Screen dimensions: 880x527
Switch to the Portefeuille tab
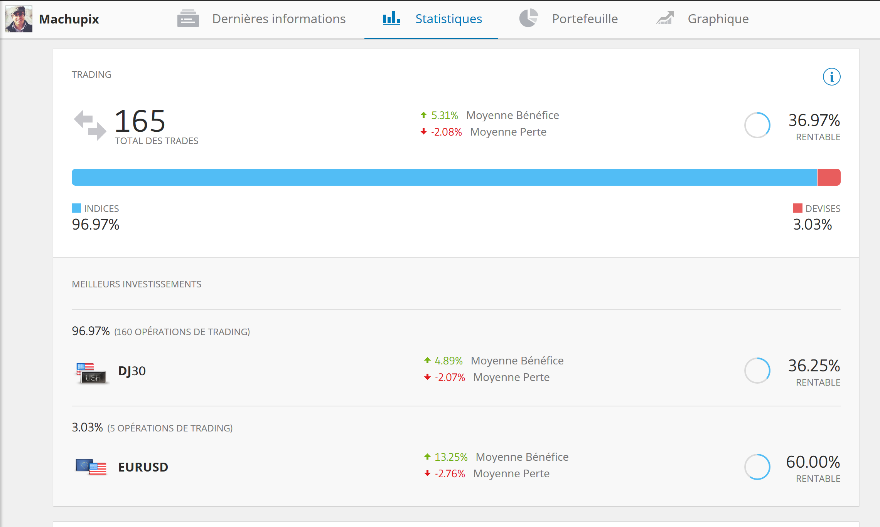585,19
